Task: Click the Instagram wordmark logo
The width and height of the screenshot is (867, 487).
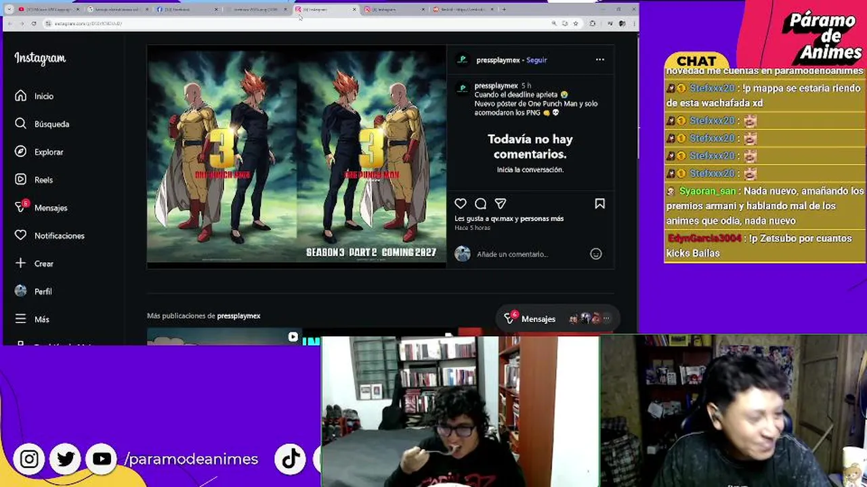Action: (x=40, y=59)
